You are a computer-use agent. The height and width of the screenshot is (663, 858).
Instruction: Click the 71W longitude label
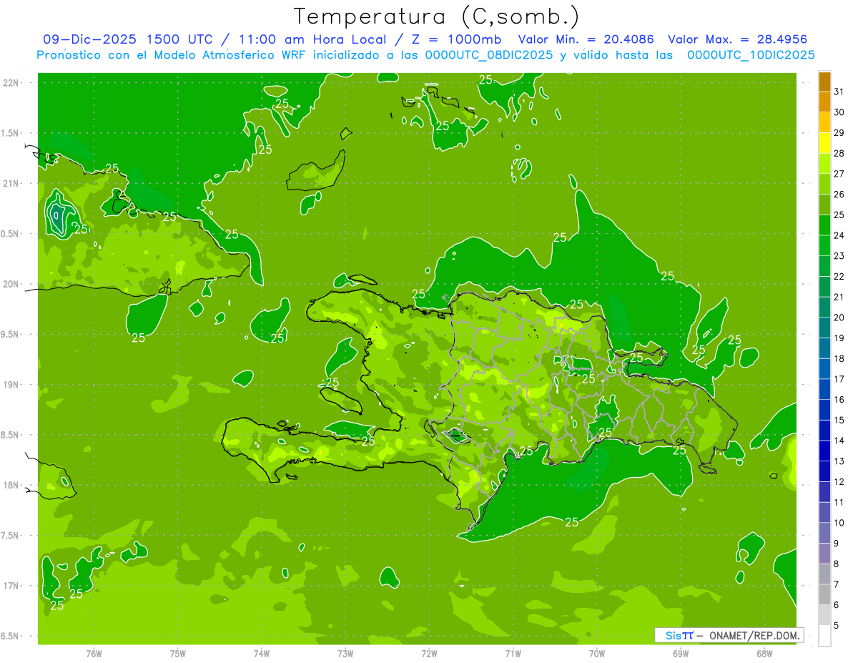coord(513,654)
